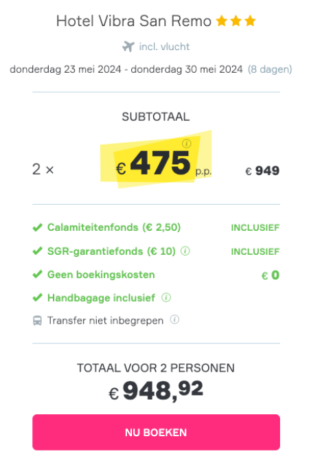Open info icon beside Transfer niet inbegrepen
This screenshot has height=463, width=309.
(x=174, y=320)
